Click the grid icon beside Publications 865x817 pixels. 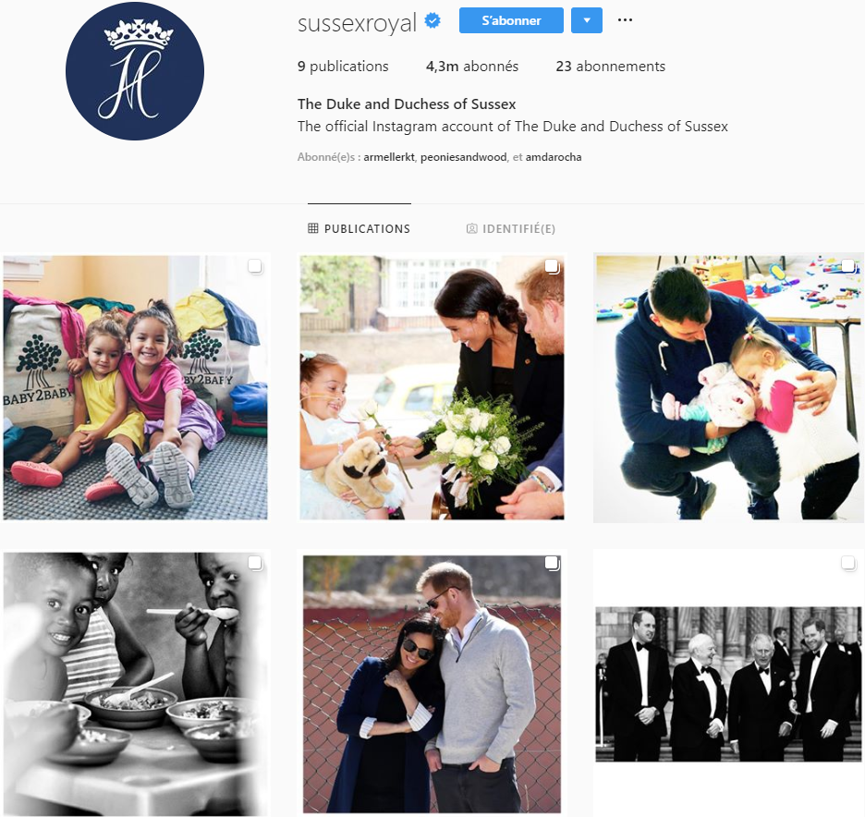pos(312,228)
